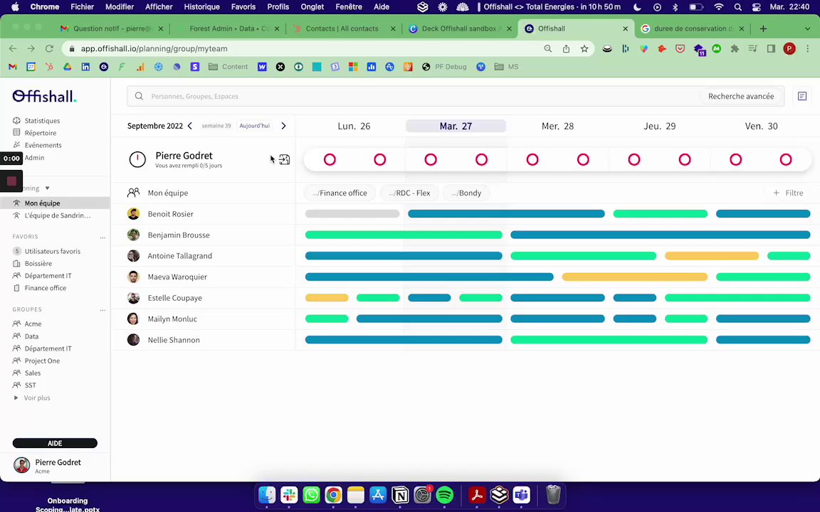The height and width of the screenshot is (512, 820).
Task: Open the Sales group
Action: [33, 373]
